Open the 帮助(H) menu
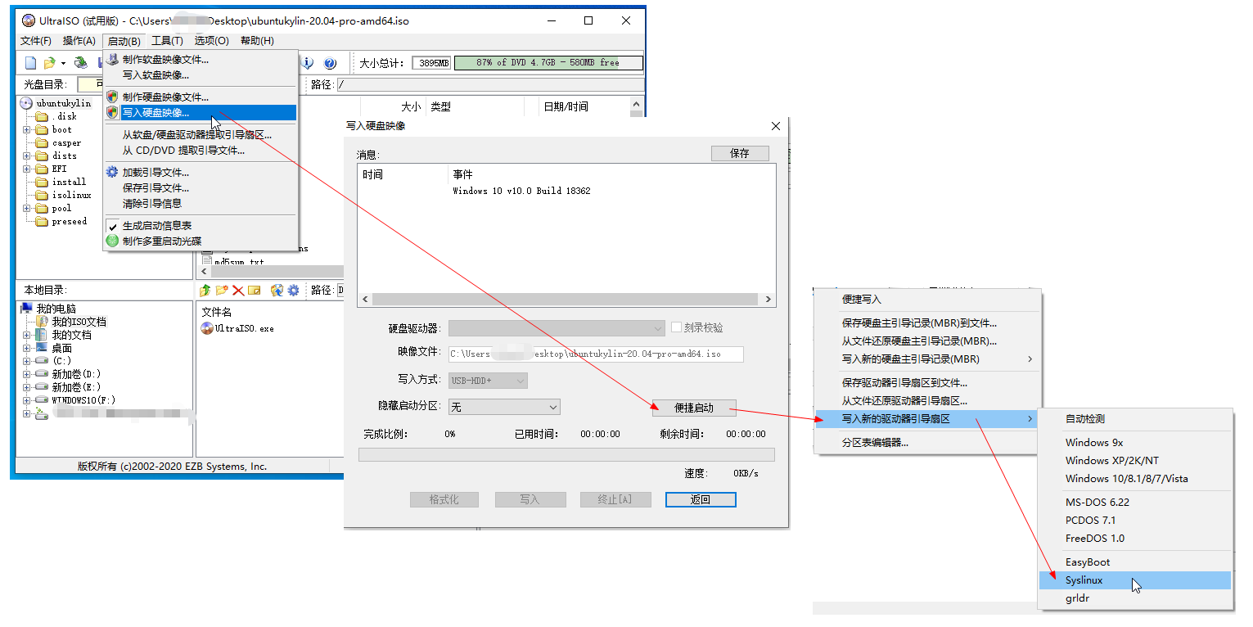 pos(257,41)
